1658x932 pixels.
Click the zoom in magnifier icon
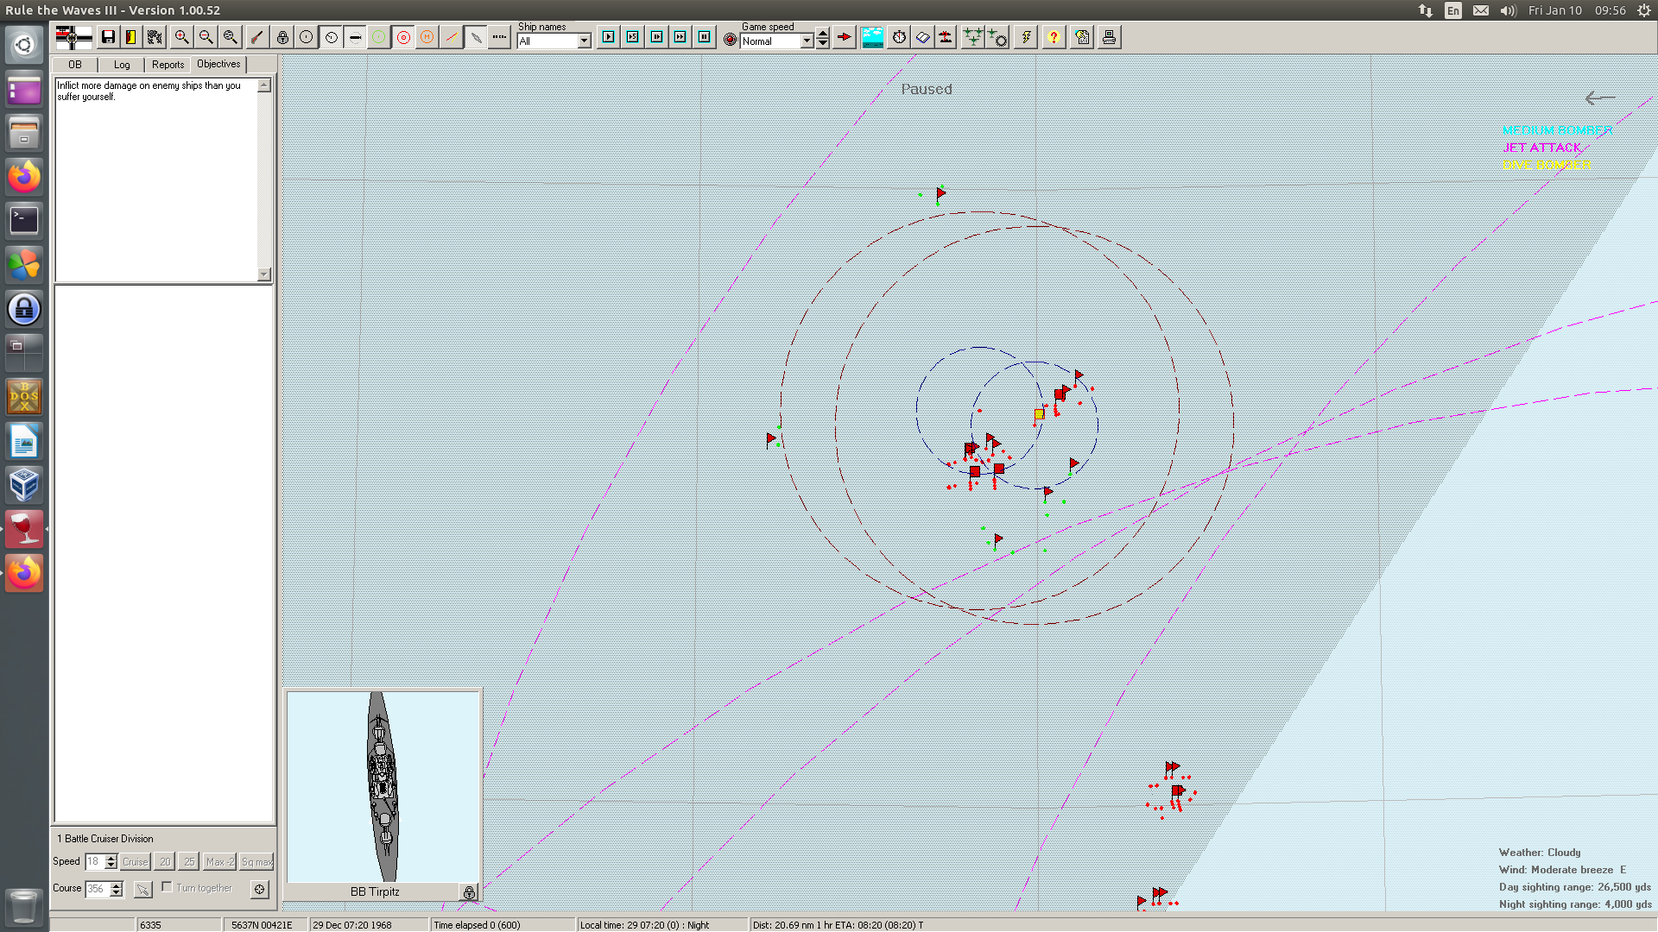tap(181, 37)
